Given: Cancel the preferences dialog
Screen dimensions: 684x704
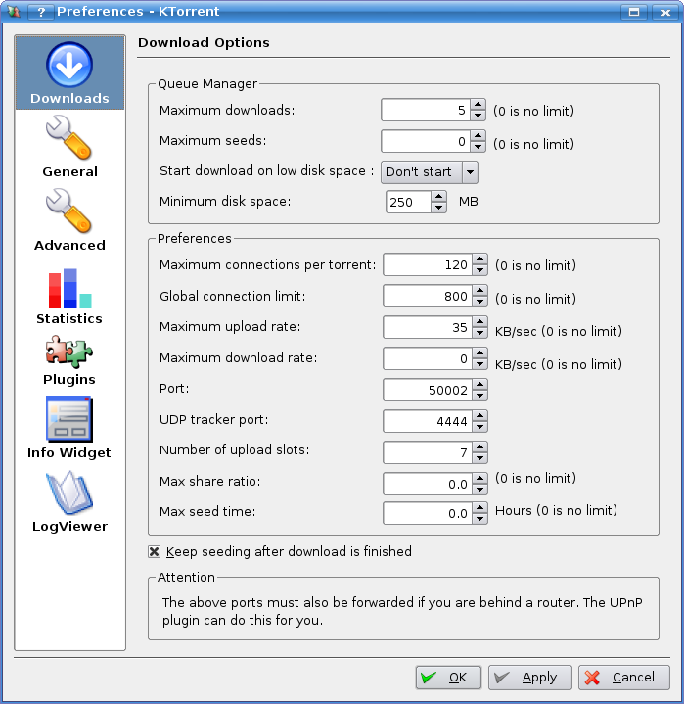Looking at the screenshot, I should click(623, 678).
